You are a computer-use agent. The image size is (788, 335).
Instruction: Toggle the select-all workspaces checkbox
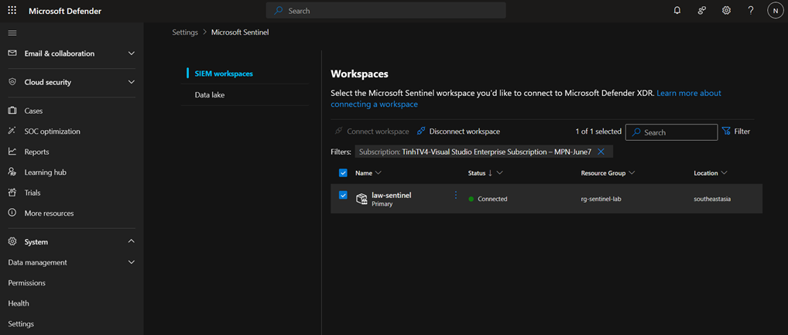(x=343, y=173)
